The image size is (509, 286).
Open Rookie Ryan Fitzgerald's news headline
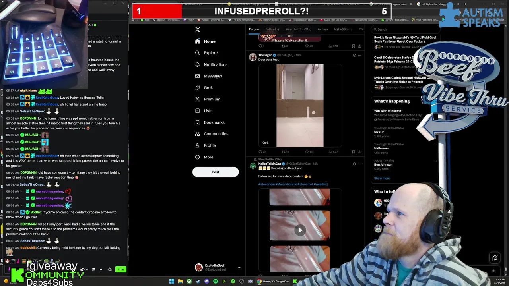405,39
